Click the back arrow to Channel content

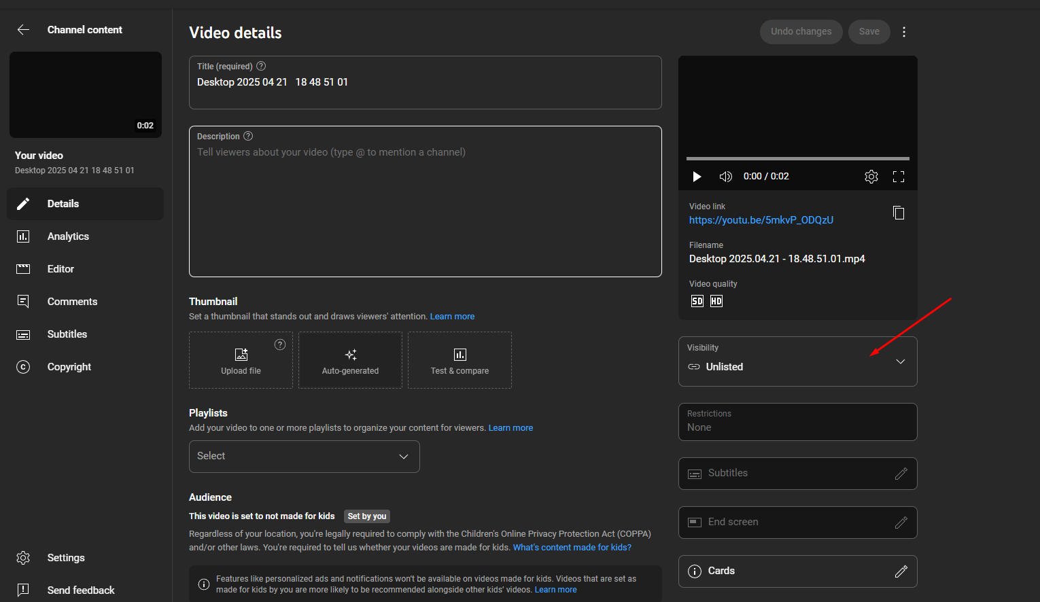click(23, 30)
